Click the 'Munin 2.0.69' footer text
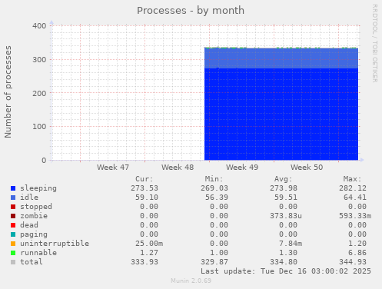 tap(191, 281)
